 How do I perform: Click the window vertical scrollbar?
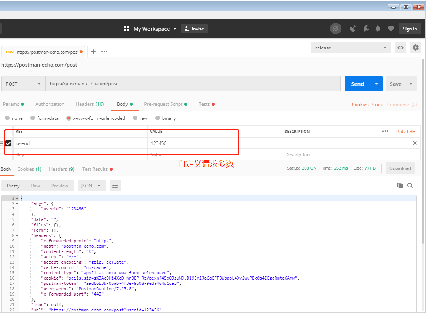click(x=423, y=152)
